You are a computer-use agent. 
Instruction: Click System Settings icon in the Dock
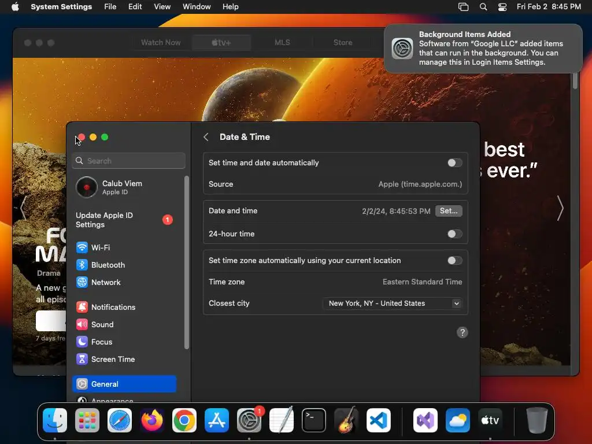pyautogui.click(x=249, y=420)
